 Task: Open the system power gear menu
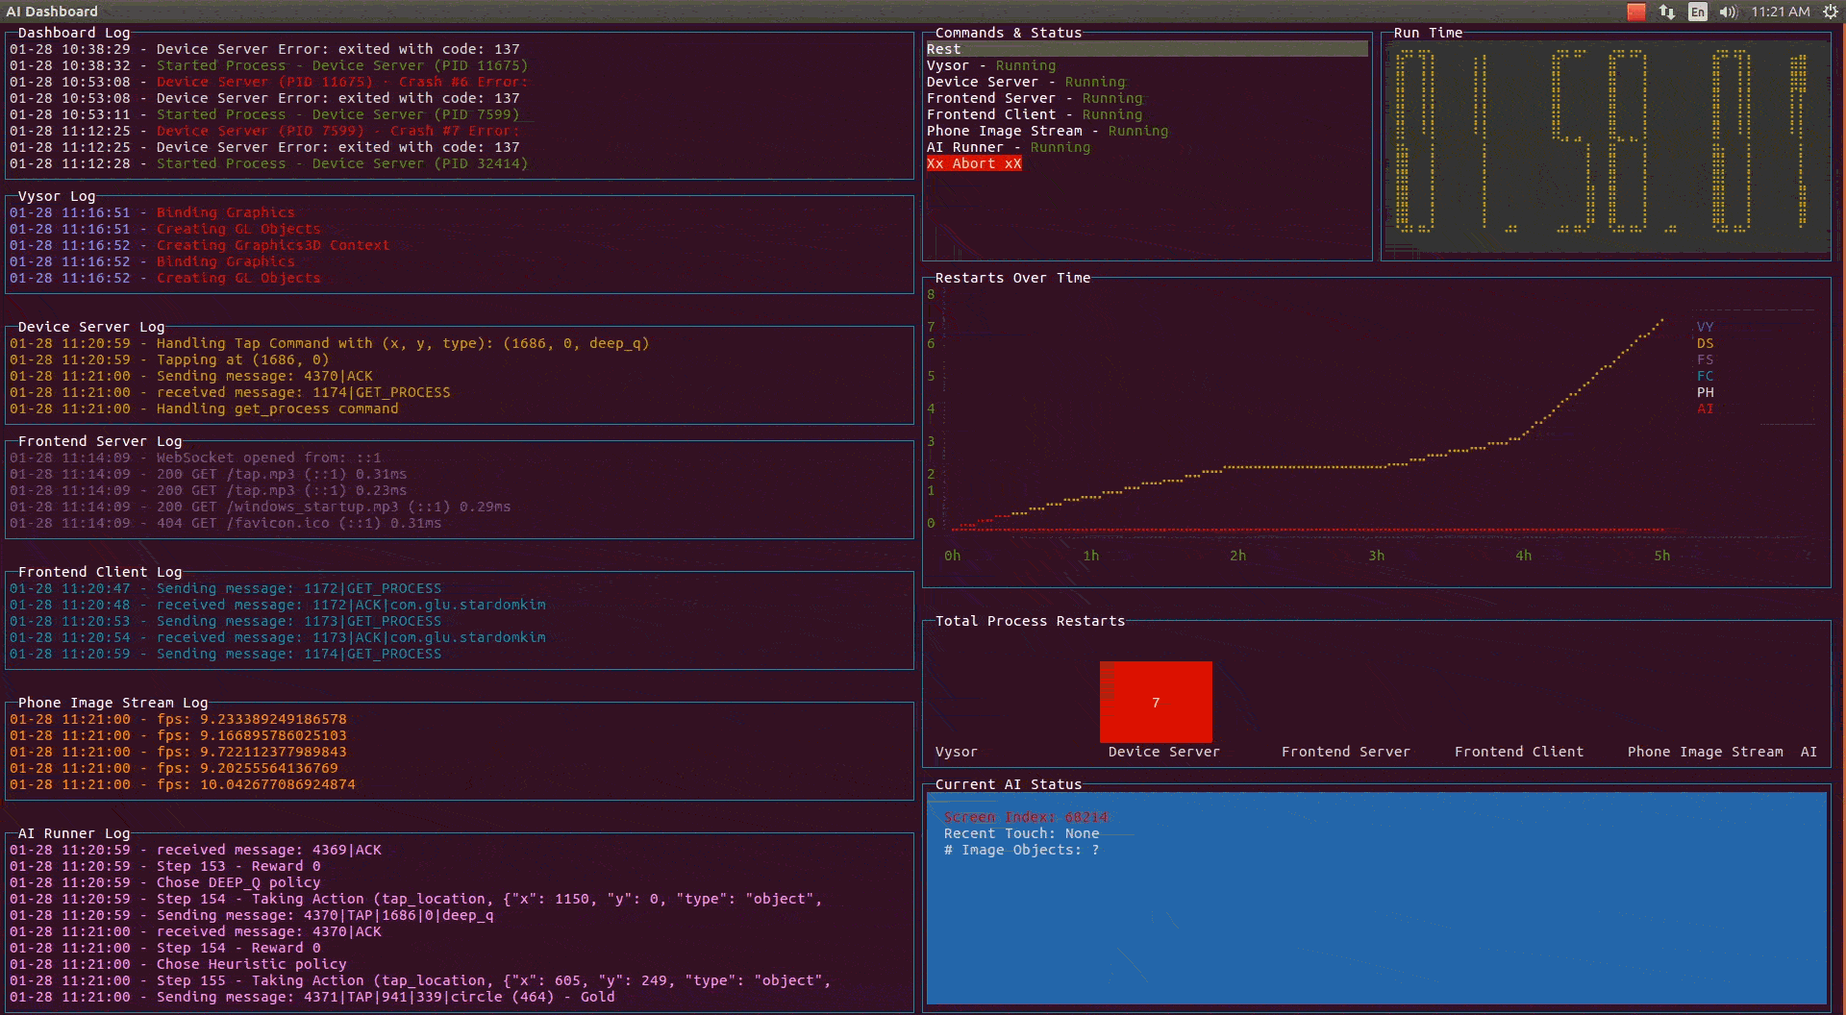coord(1830,12)
